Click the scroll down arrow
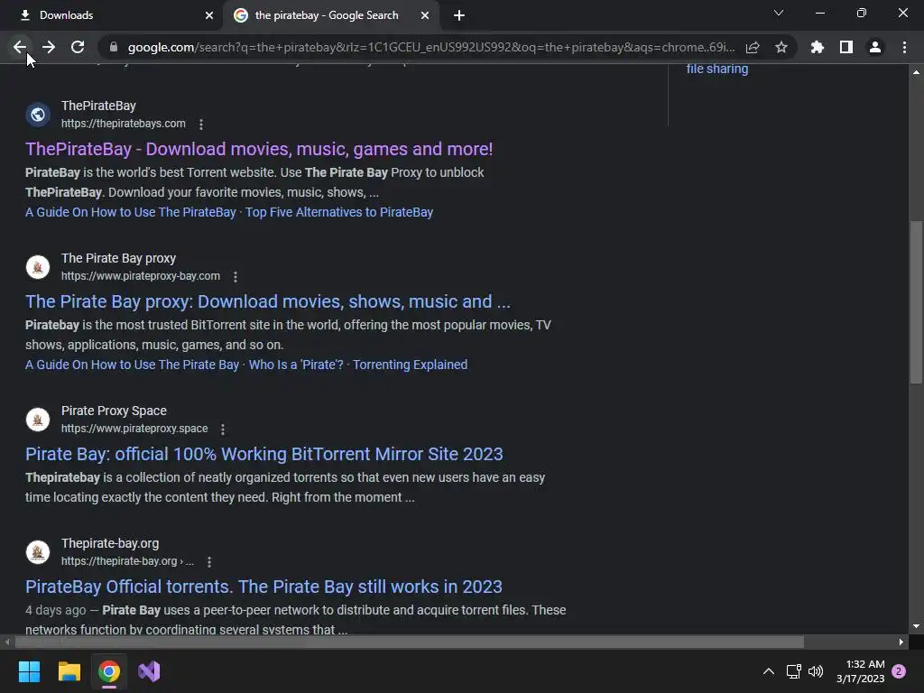Image resolution: width=924 pixels, height=693 pixels. tap(916, 626)
